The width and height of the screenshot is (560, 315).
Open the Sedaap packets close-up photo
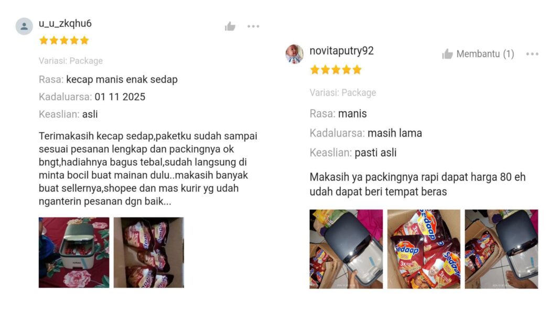[424, 249]
